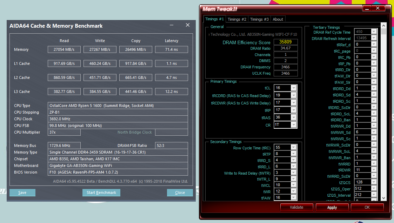Screen dimensions: 394x223
Task: Click the CPU Clock field 3692.0 MHz
Action: (118, 119)
